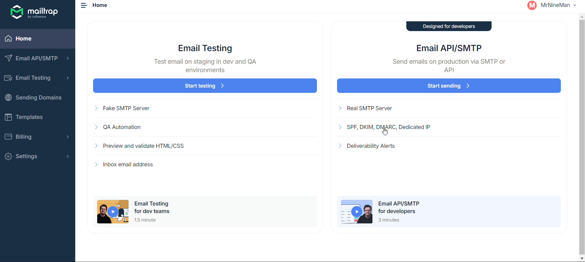Play the Email API/SMTP for developers video
This screenshot has width=585, height=262.
point(357,212)
